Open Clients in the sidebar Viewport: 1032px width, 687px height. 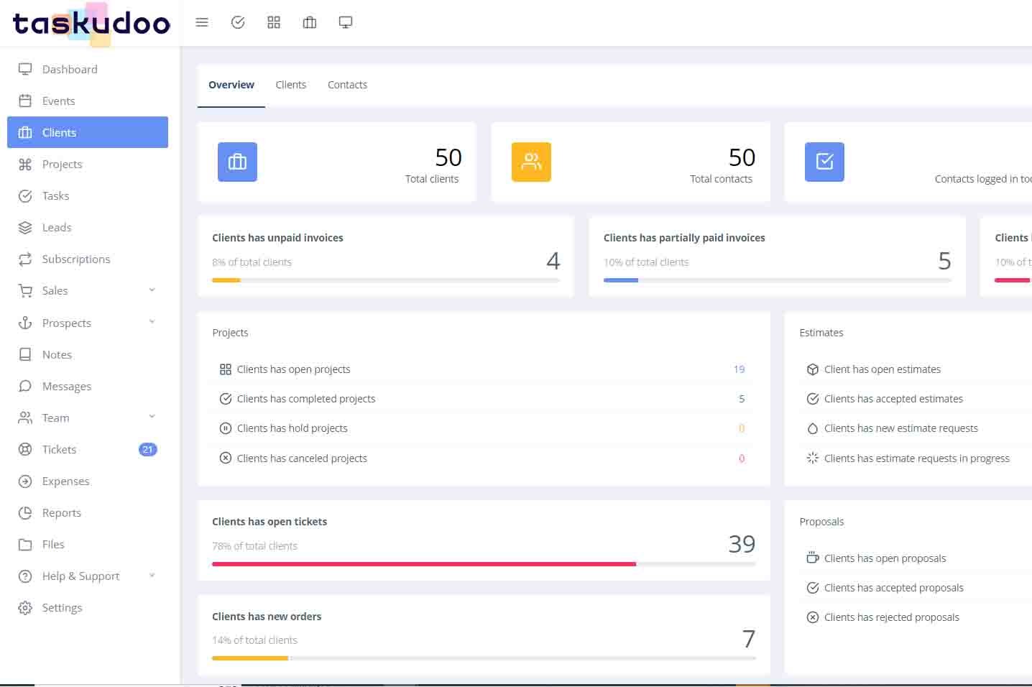point(88,132)
